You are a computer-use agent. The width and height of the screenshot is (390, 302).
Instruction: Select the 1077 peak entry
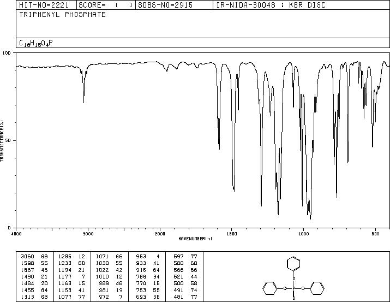(x=71, y=297)
